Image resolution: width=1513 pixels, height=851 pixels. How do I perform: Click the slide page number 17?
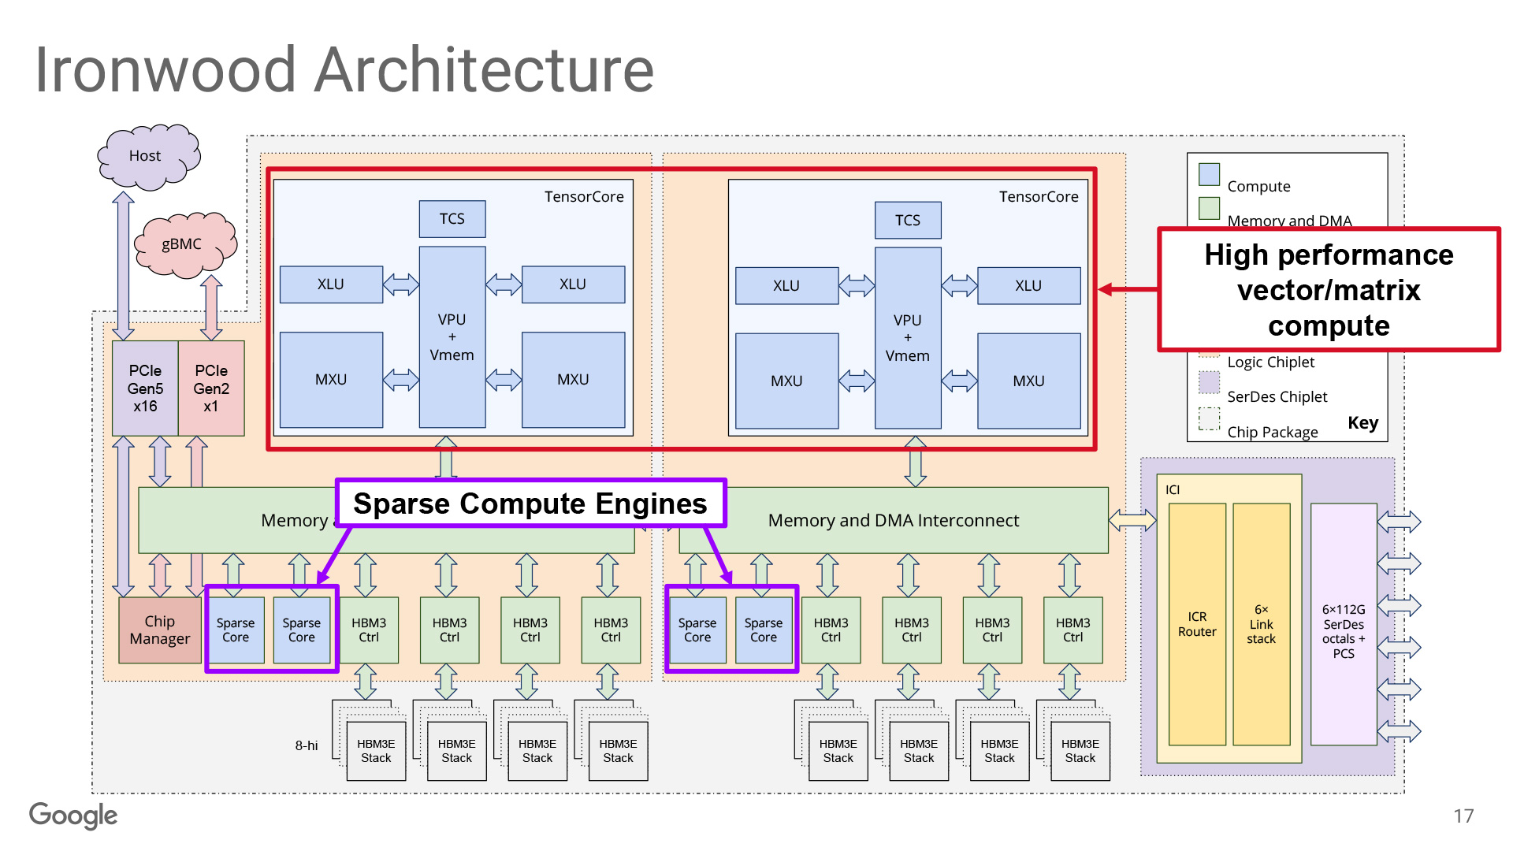[x=1463, y=816]
